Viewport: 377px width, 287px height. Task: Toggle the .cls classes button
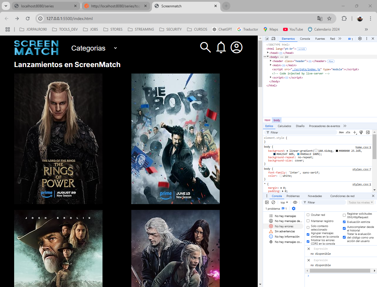[x=348, y=132]
